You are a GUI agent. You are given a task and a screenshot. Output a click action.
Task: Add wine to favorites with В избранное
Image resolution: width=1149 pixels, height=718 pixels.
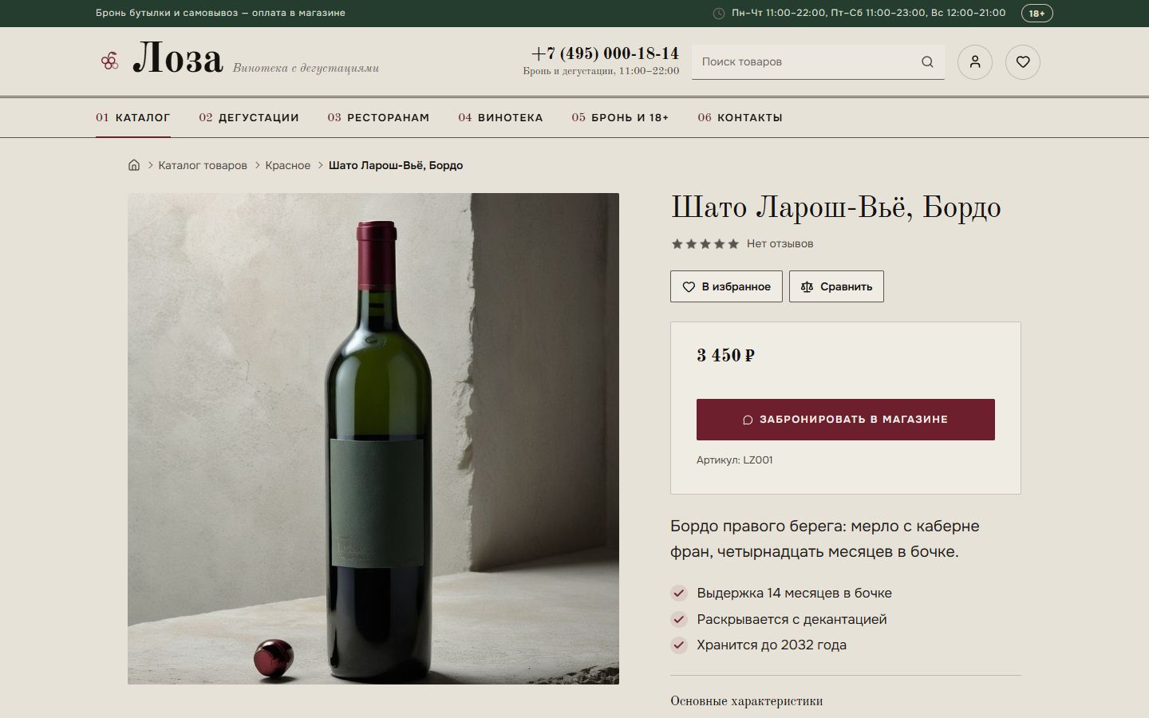point(726,286)
